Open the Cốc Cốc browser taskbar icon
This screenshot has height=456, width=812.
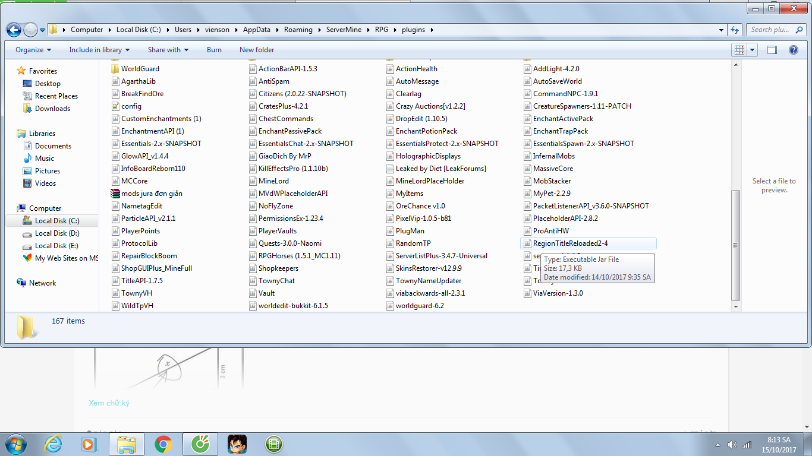pos(200,444)
